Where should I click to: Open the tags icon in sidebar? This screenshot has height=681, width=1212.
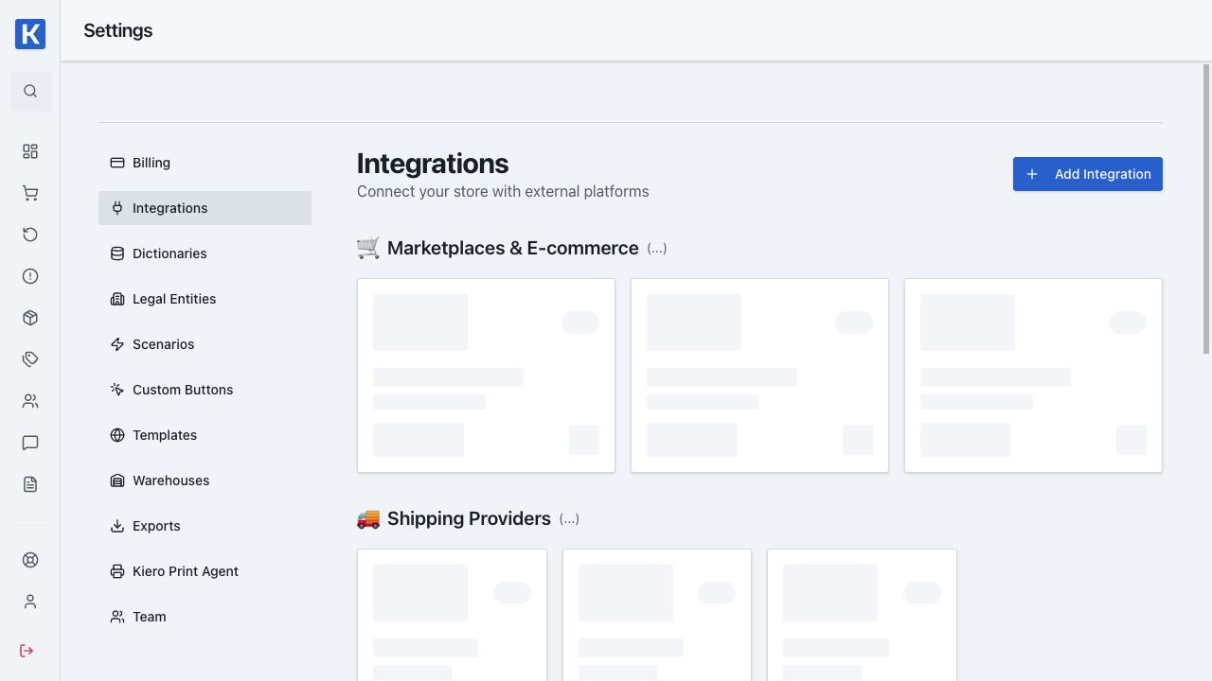point(30,359)
